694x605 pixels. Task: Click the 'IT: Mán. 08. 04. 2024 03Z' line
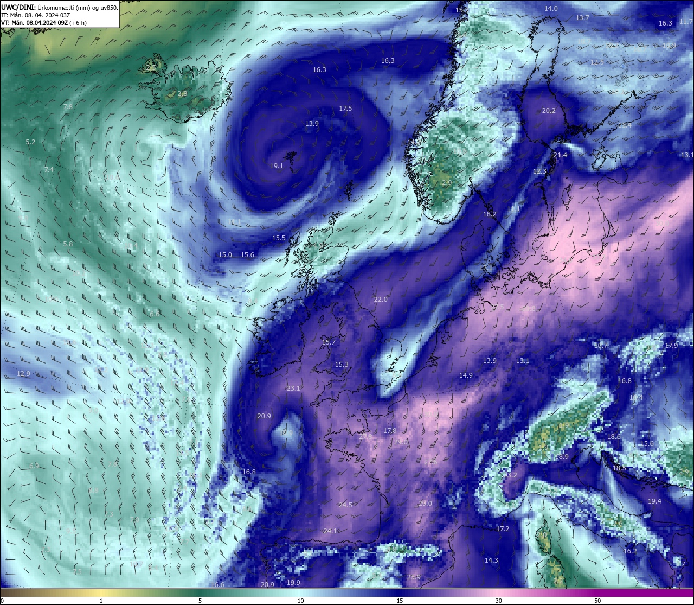pos(35,15)
